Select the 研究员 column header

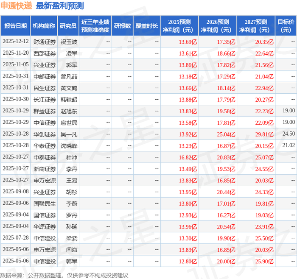(68, 26)
